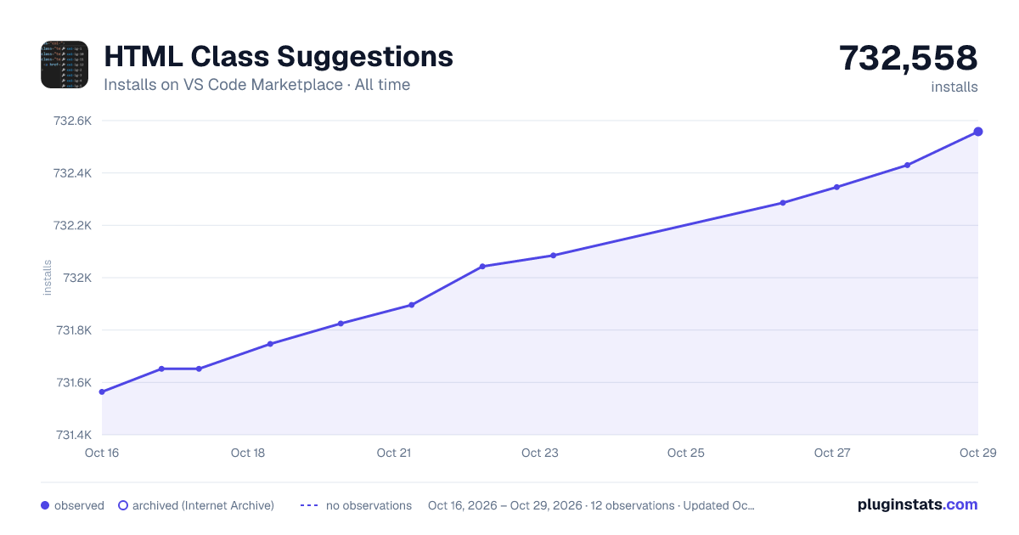Select the data point above the Oct 27 label

[836, 187]
